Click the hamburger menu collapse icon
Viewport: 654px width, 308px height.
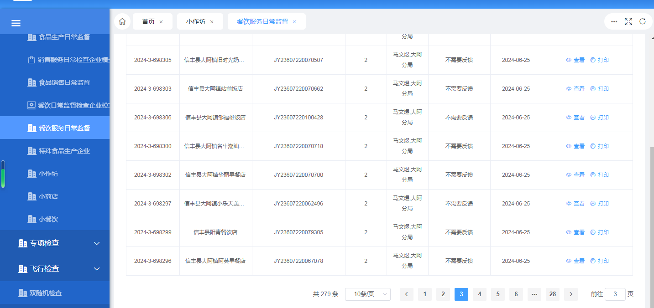16,23
